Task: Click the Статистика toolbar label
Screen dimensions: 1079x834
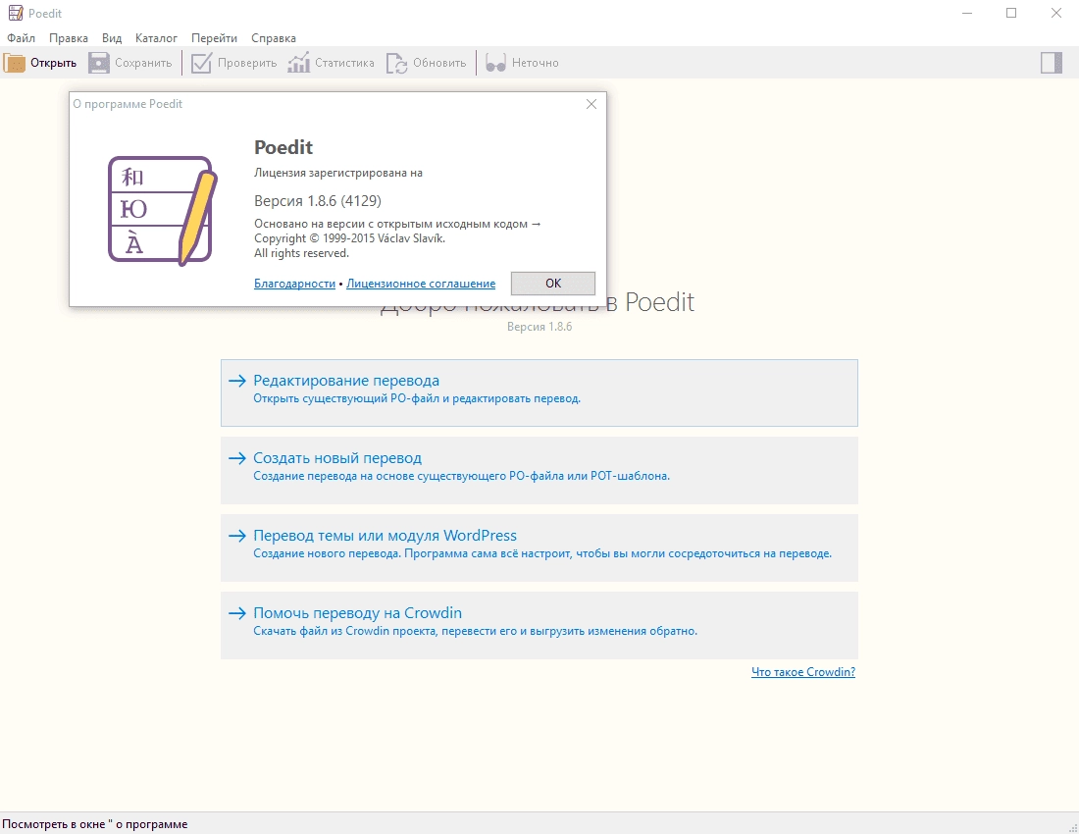Action: pyautogui.click(x=344, y=63)
